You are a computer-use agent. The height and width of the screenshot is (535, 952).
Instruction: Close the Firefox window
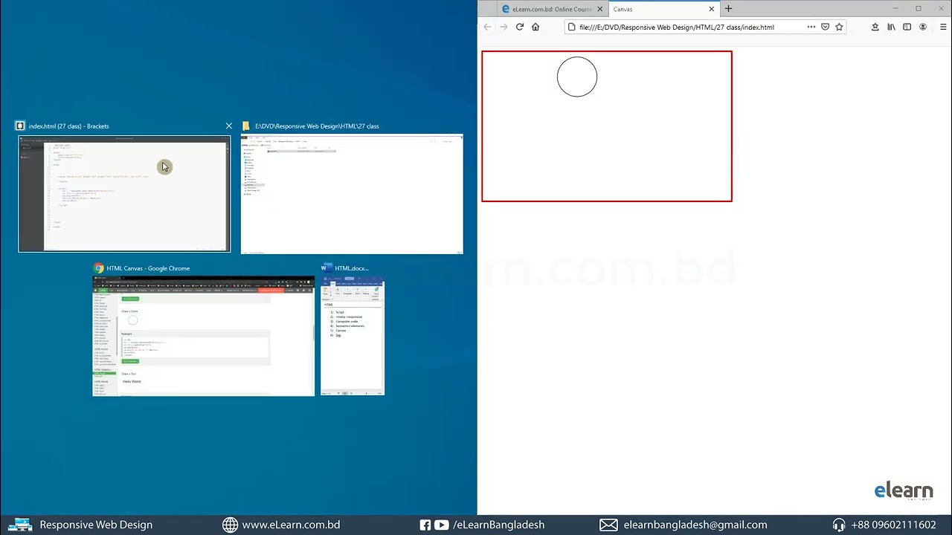941,8
